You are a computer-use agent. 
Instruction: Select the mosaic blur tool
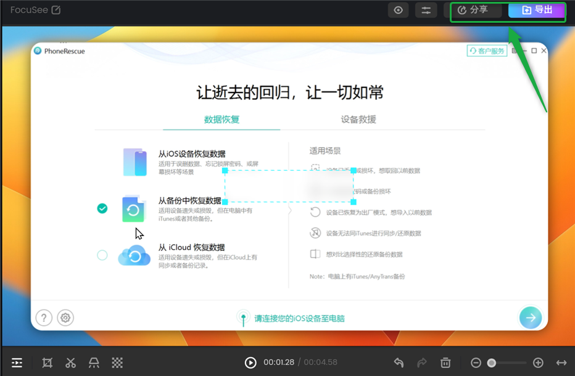coord(117,363)
